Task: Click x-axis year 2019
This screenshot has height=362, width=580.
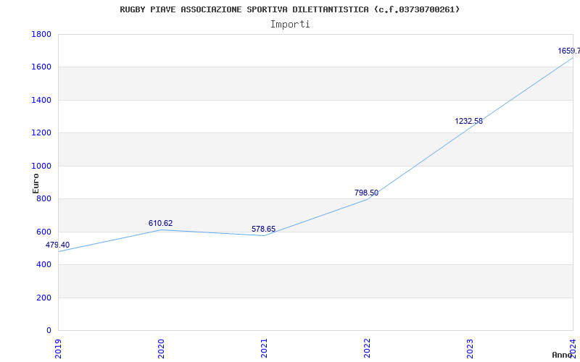Action: coord(58,349)
